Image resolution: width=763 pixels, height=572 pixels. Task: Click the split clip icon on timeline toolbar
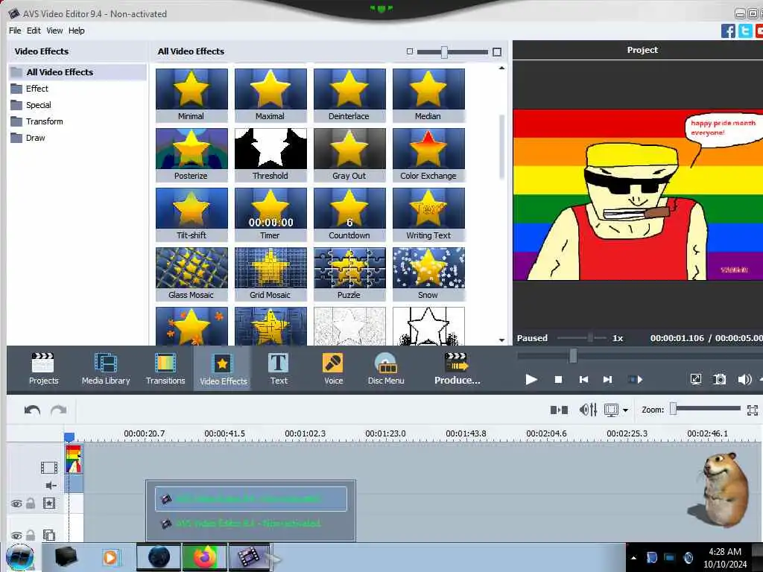click(559, 410)
